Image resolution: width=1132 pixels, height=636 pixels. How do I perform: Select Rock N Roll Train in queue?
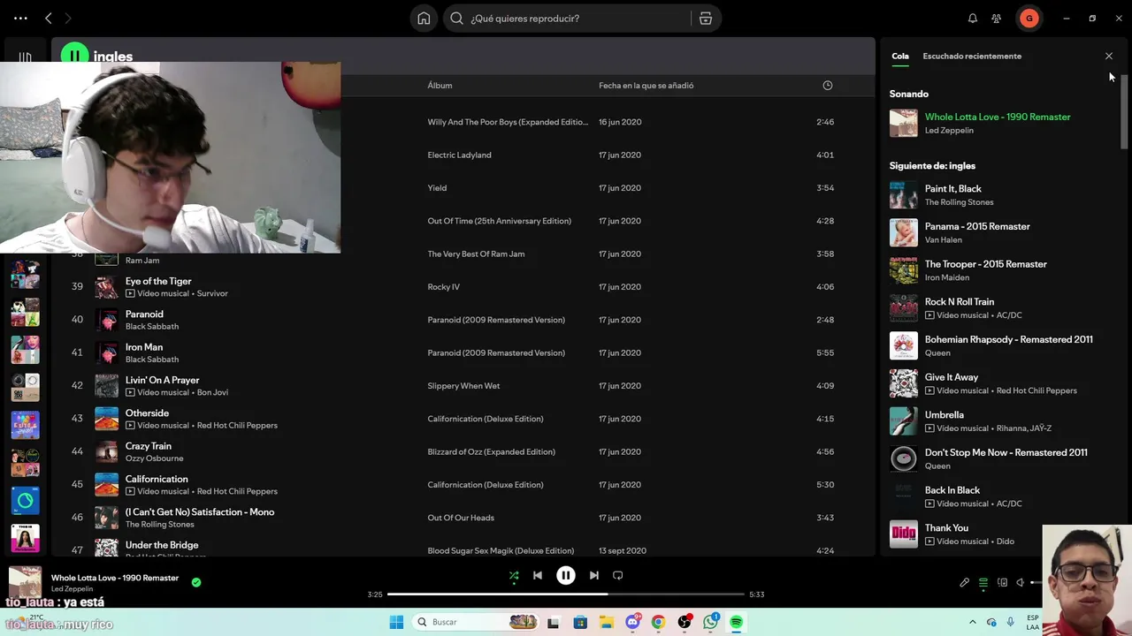pos(959,301)
